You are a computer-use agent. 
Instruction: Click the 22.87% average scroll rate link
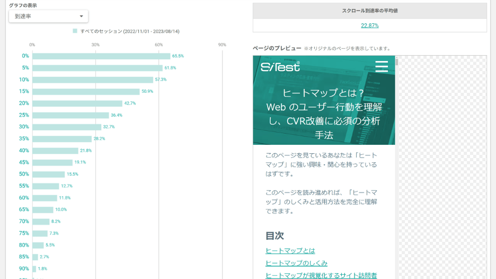tap(369, 25)
